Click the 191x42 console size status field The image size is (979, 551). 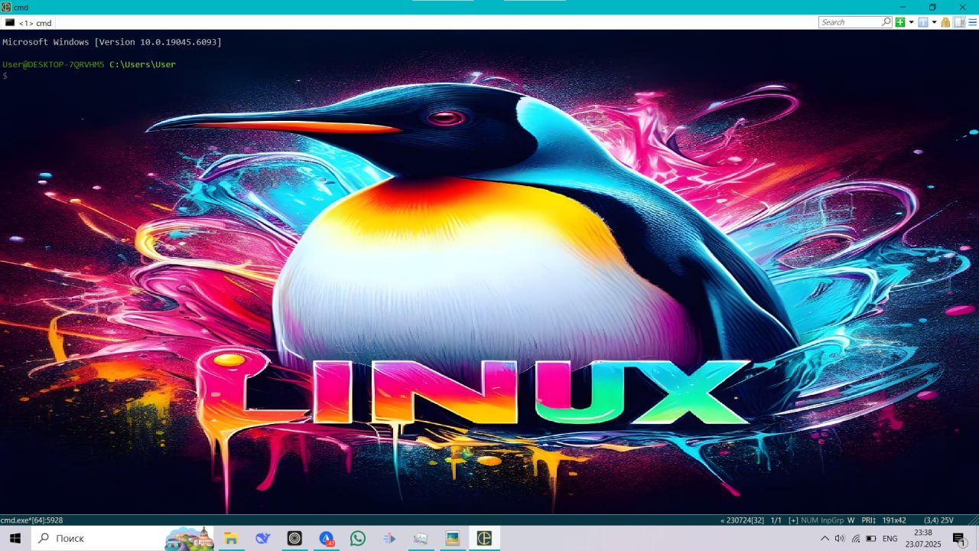(x=894, y=520)
